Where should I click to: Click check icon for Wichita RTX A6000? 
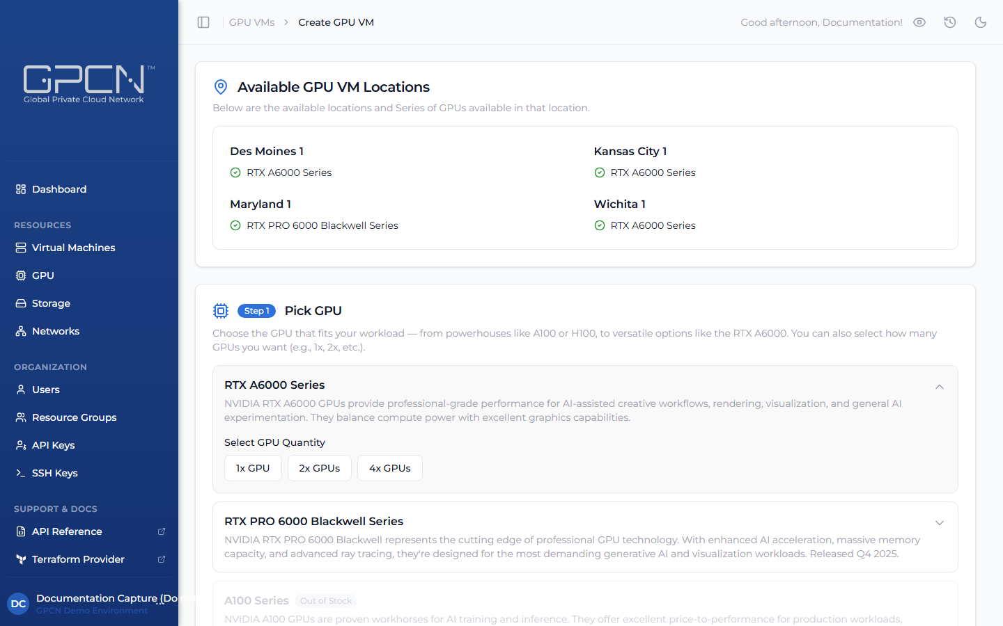pyautogui.click(x=600, y=225)
